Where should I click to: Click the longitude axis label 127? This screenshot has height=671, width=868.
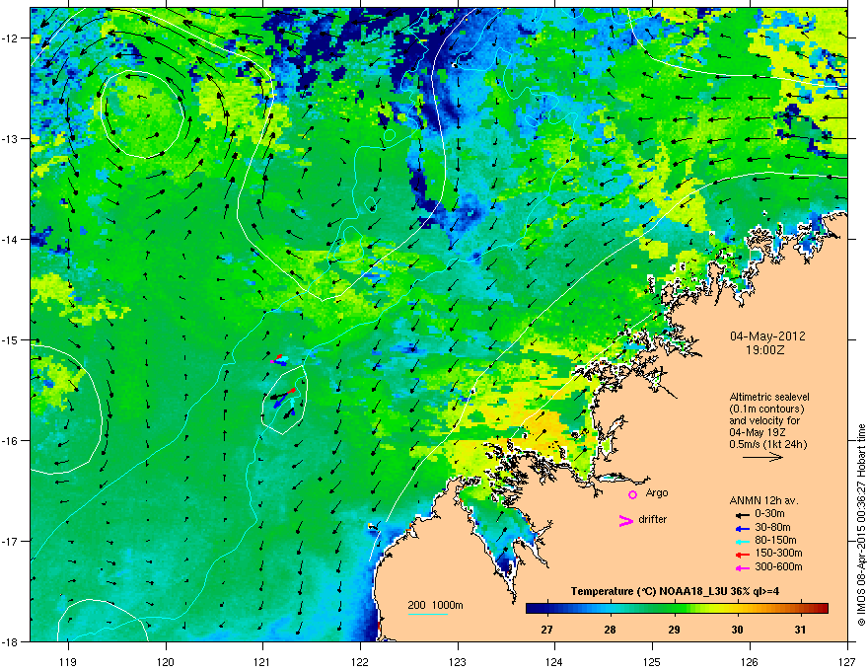847,661
